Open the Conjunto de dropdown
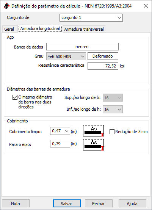 click(91, 17)
